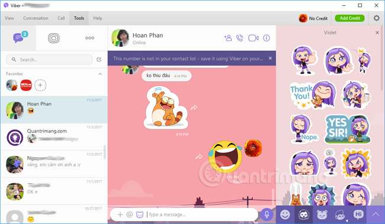385x224 pixels.
Task: Expand sticker packs with up arrow
Action: [x=376, y=215]
